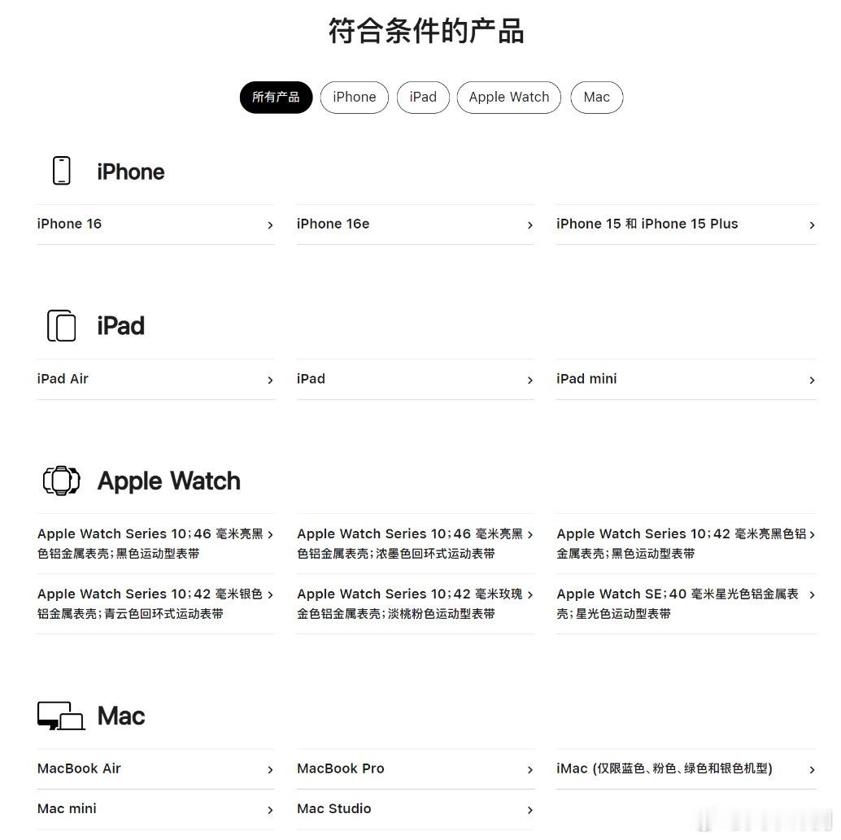This screenshot has width=841, height=840.
Task: Click the iPhone section heading
Action: coord(131,172)
